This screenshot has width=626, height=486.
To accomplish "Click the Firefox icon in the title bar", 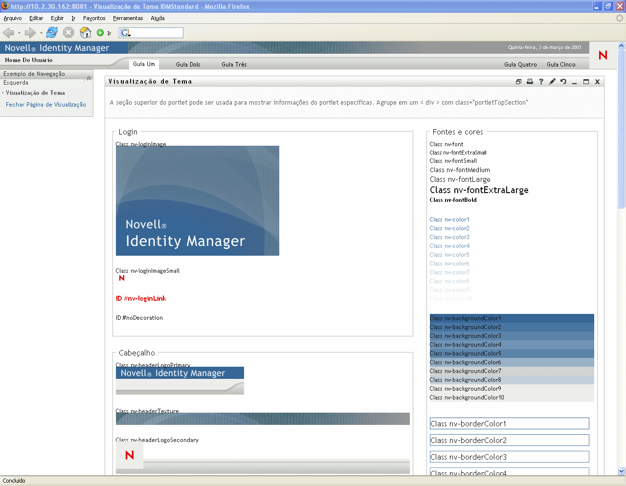I will pyautogui.click(x=5, y=6).
